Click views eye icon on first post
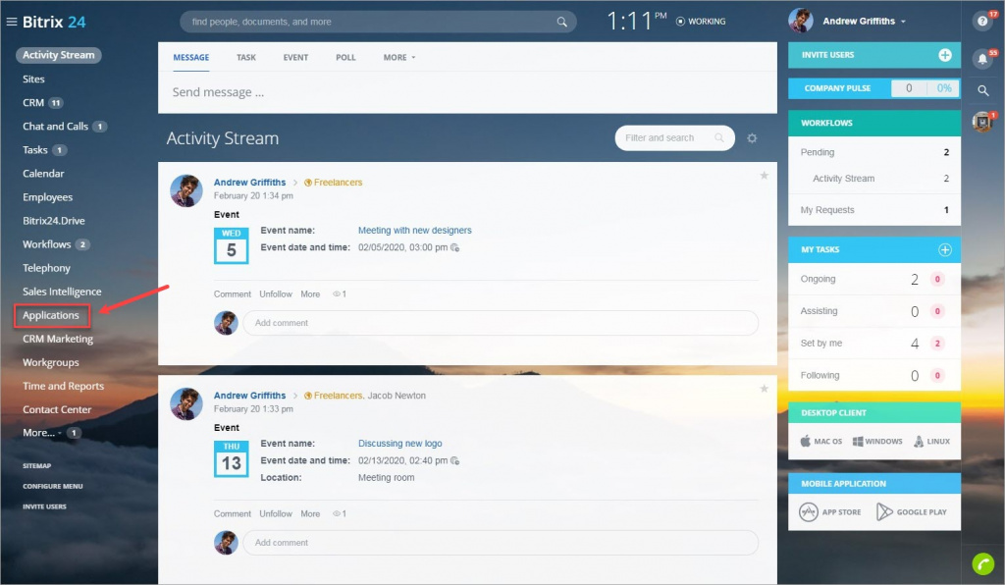Viewport: 1005px width, 585px height. pos(336,294)
